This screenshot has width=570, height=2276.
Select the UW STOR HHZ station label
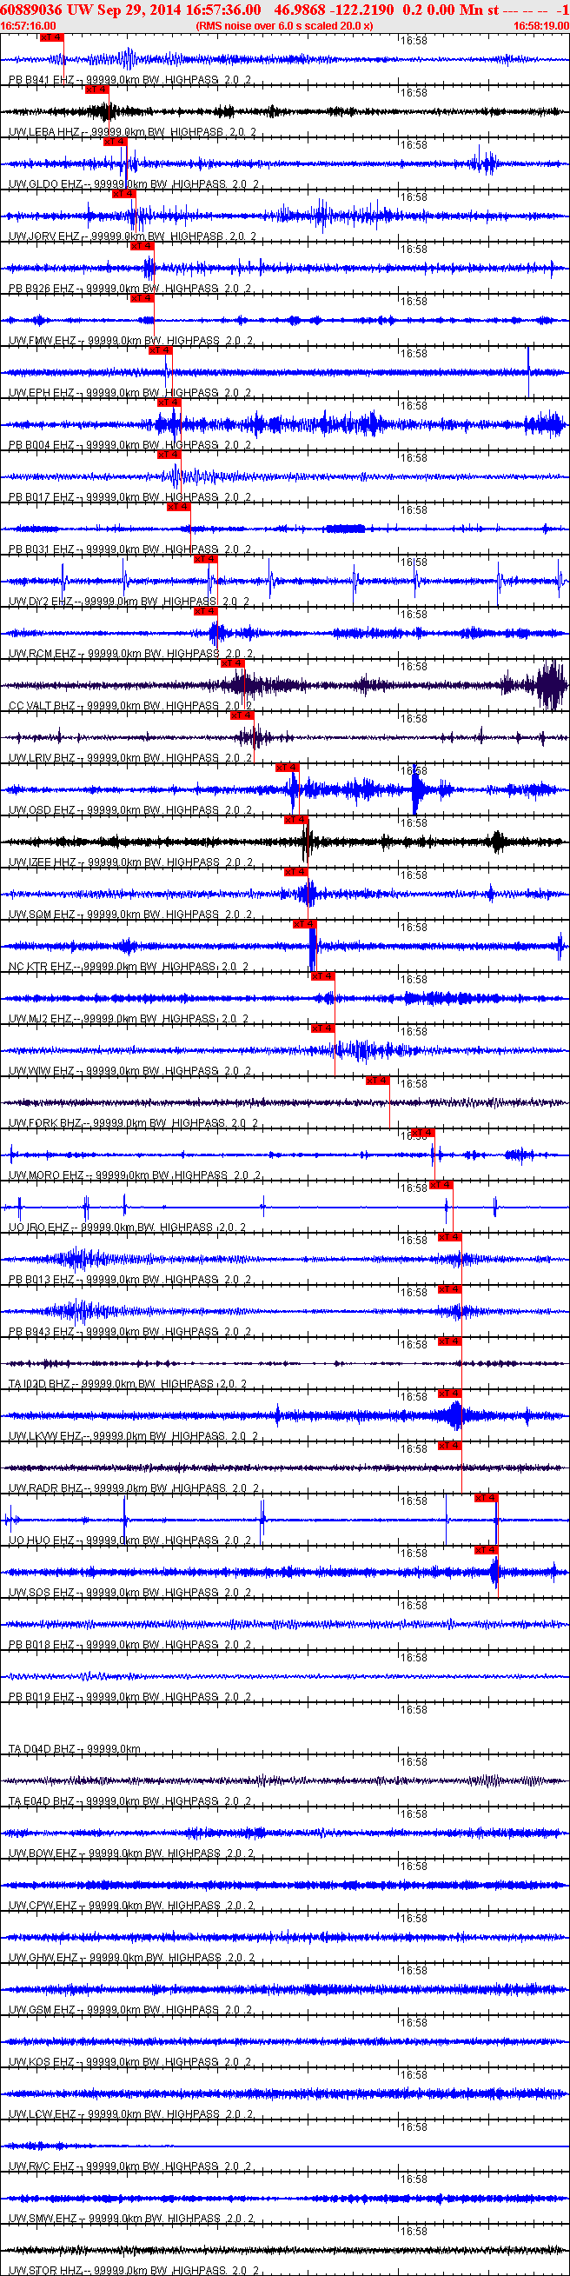click(134, 2269)
